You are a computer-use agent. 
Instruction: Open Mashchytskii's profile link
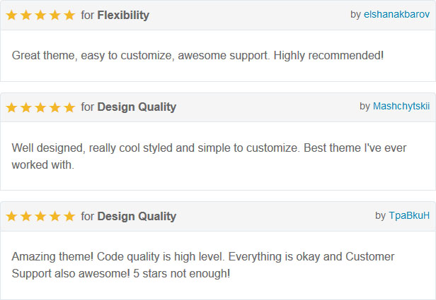(x=401, y=106)
